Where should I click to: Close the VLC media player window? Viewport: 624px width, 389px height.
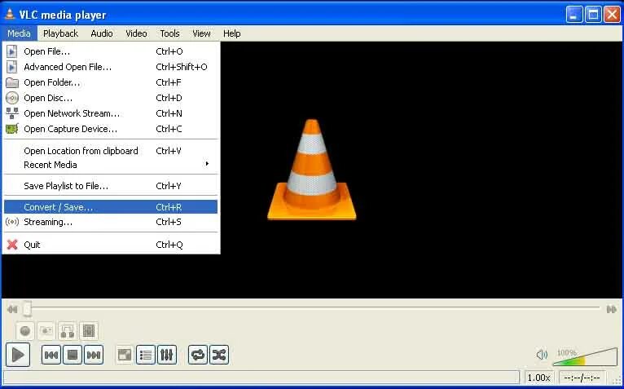point(612,15)
